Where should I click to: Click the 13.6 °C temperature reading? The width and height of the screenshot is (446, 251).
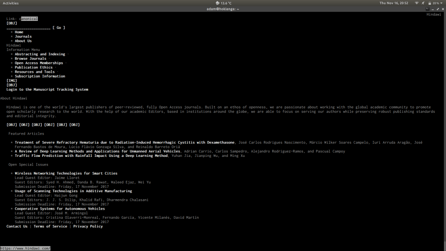226,3
